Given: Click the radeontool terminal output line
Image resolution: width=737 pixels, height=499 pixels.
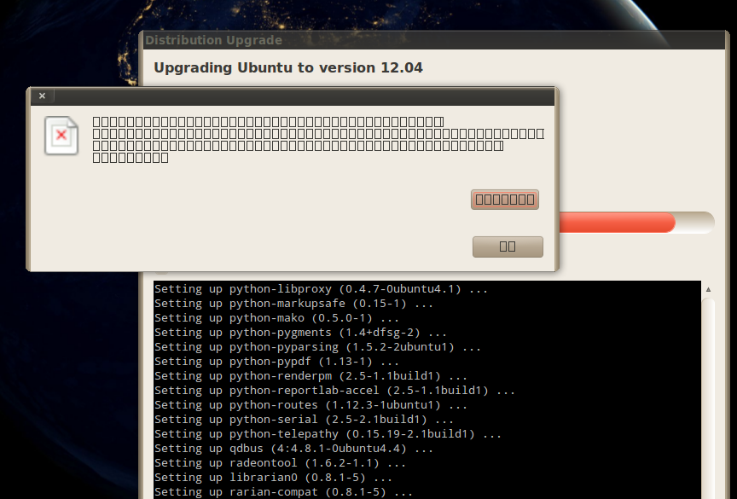Looking at the screenshot, I should coord(280,463).
